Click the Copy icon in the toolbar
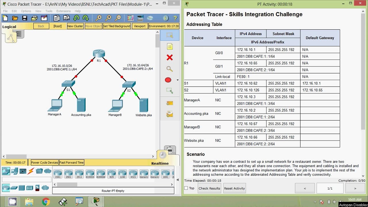This screenshot has width=368, height=207. coord(57,18)
